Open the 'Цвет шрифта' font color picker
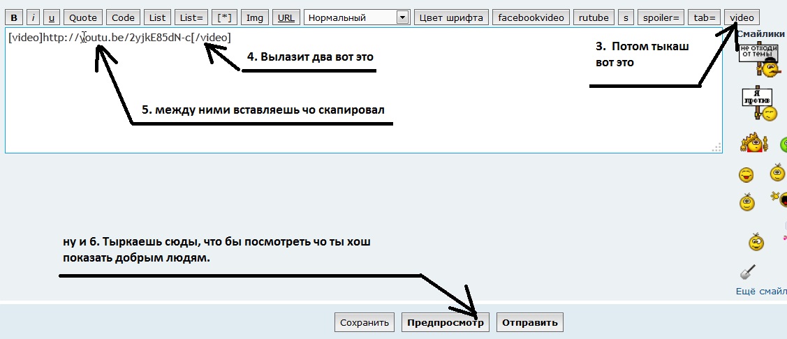Viewport: 787px width, 339px height. point(450,17)
